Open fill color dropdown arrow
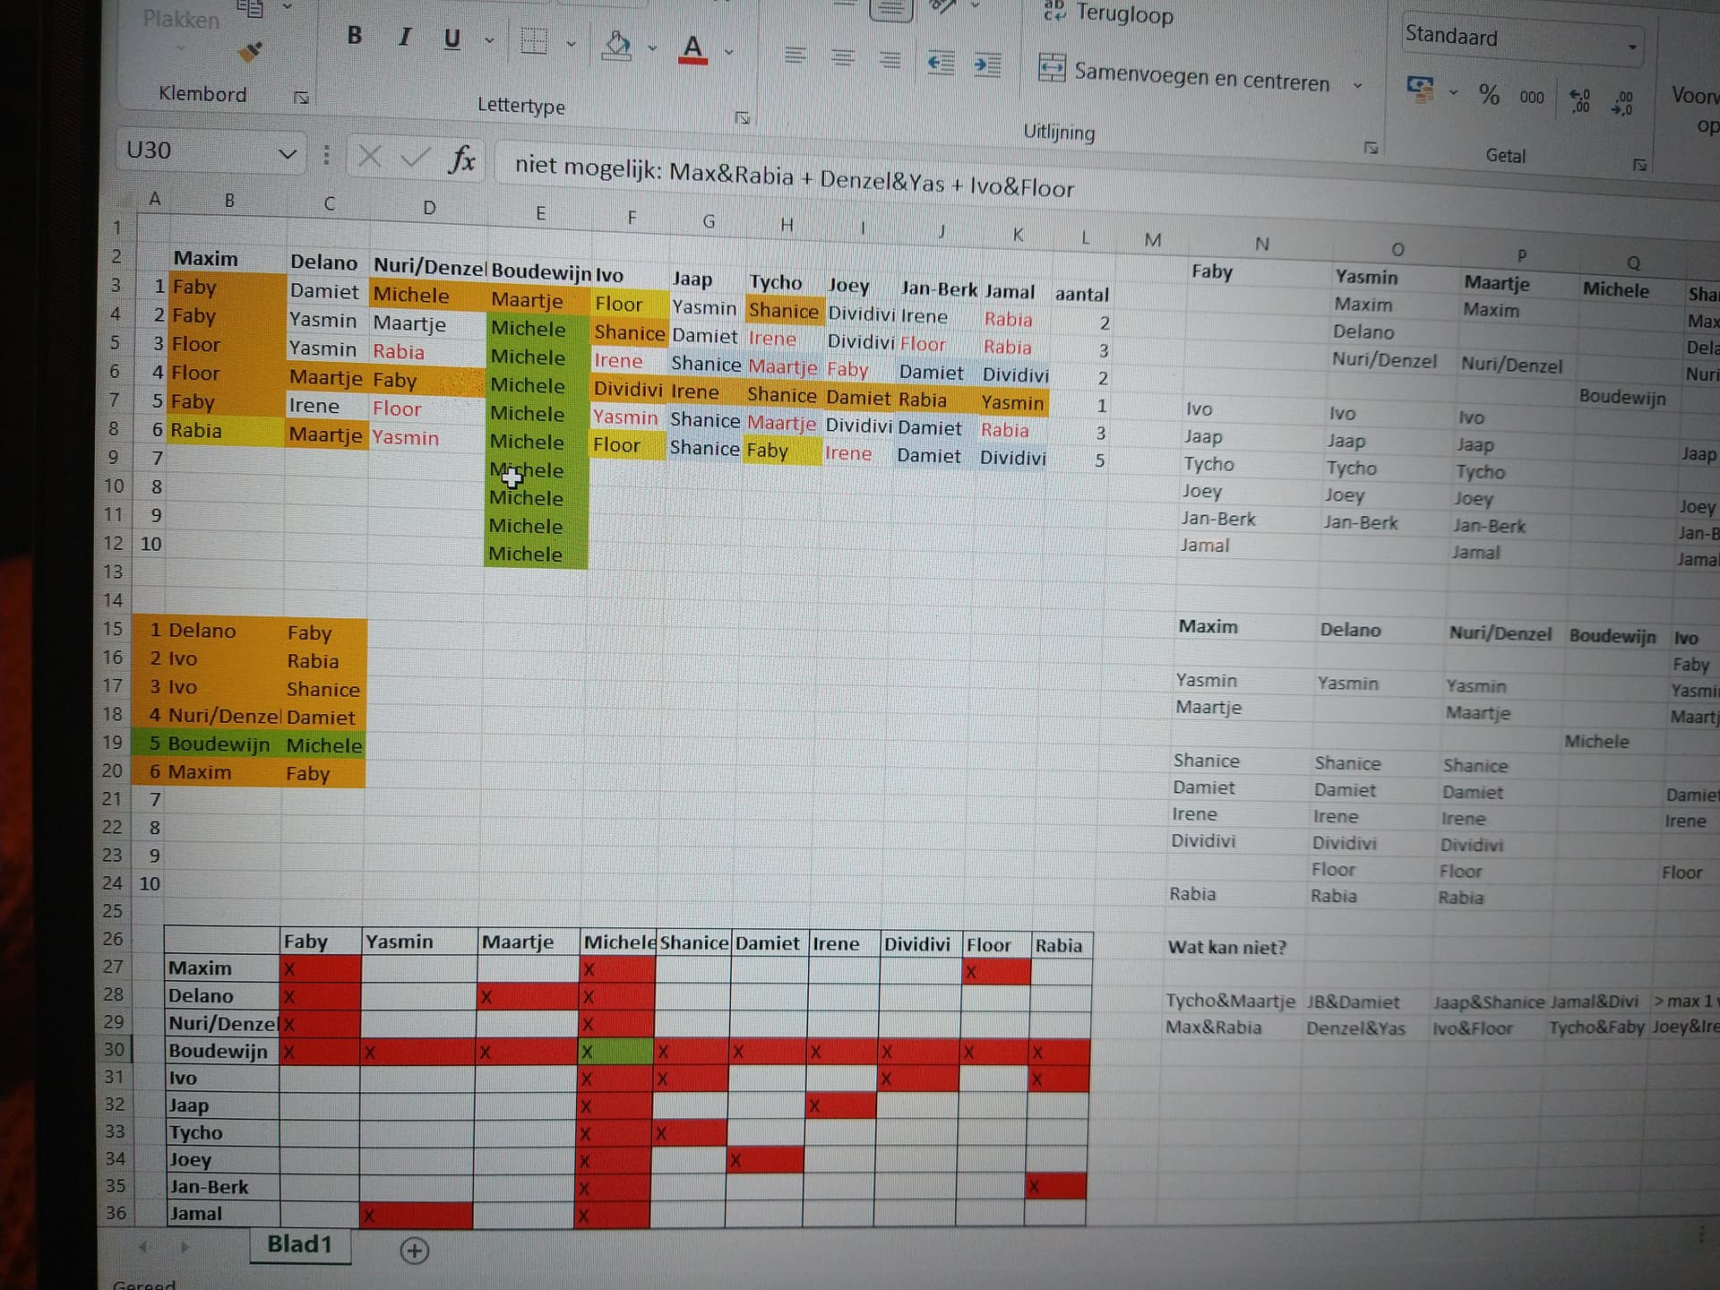 pos(652,48)
